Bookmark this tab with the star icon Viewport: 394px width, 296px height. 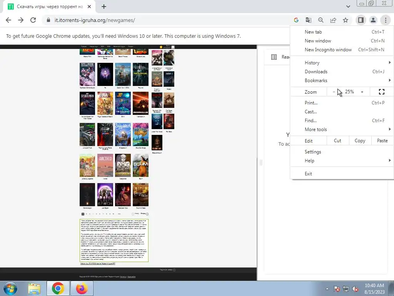point(346,20)
